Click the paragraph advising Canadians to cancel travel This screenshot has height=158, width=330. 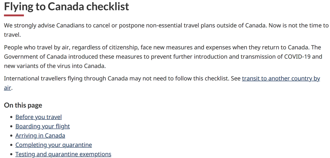coord(122,25)
